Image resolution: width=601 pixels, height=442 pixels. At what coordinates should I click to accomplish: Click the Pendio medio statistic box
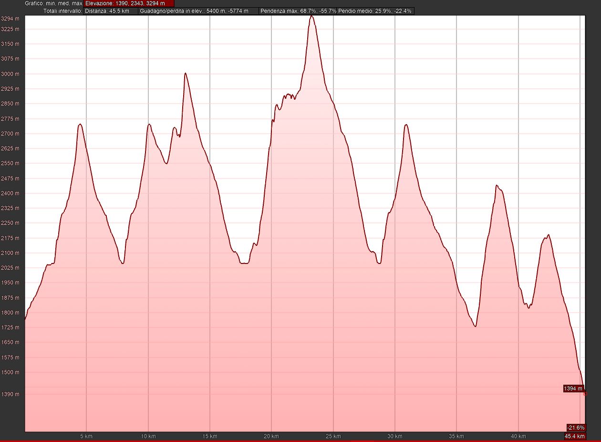375,11
